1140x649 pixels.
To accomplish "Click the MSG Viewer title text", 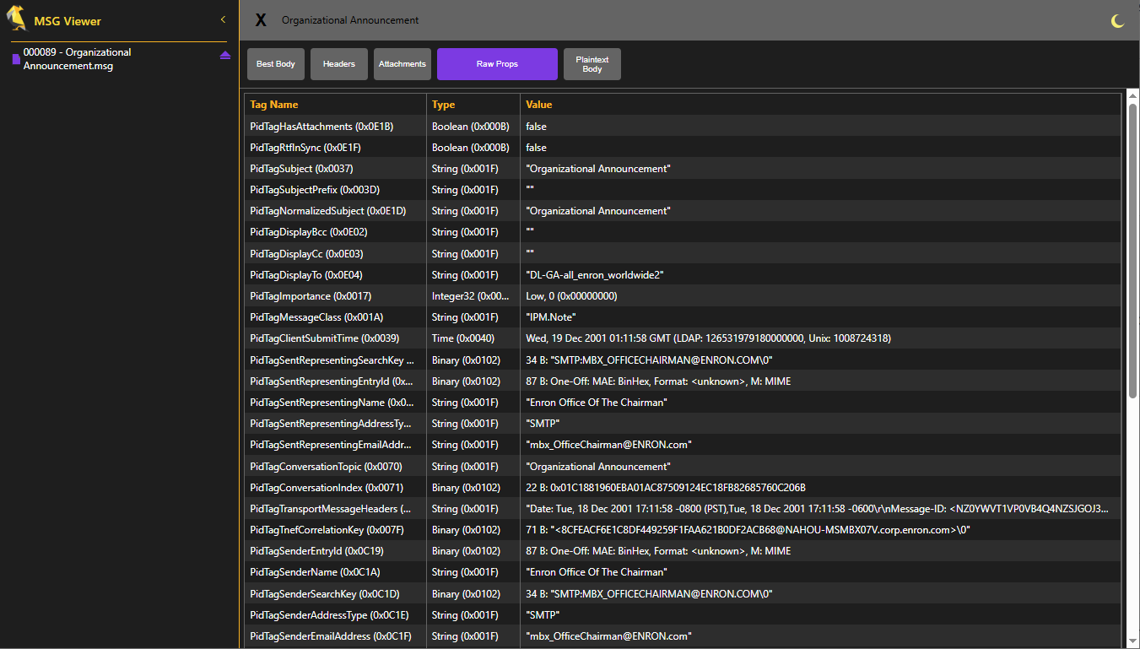I will tap(68, 20).
